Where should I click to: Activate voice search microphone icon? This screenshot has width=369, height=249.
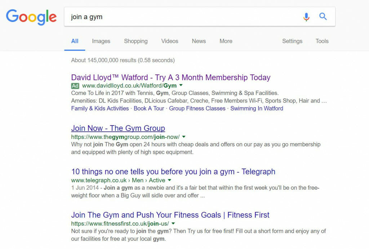click(x=306, y=17)
